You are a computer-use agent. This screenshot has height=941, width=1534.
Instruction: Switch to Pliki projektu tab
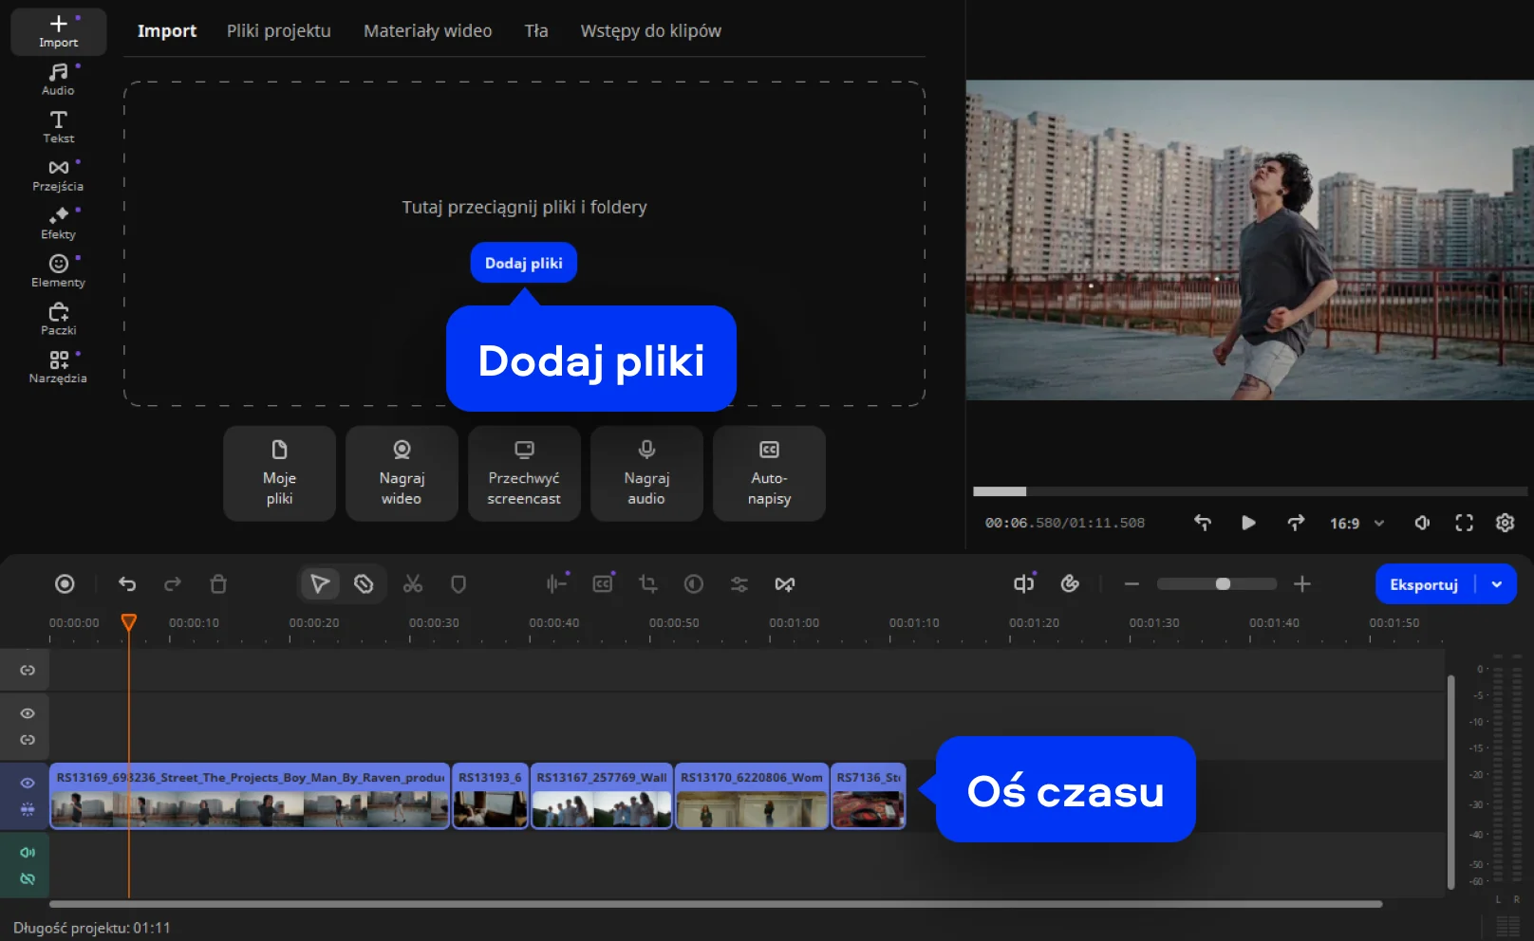coord(278,30)
